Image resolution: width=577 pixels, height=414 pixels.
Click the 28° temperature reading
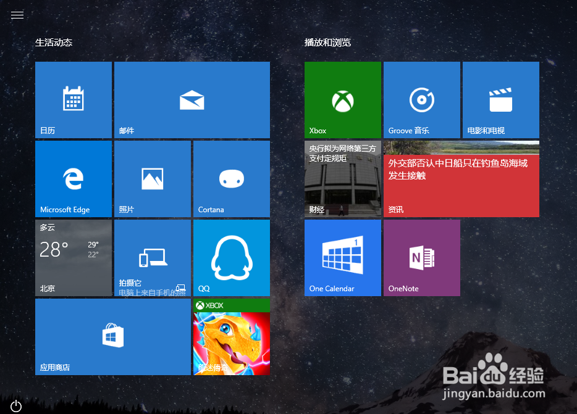coord(54,250)
